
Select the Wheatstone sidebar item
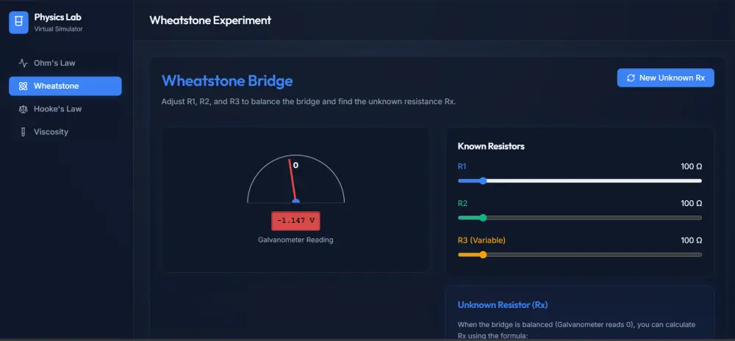65,86
